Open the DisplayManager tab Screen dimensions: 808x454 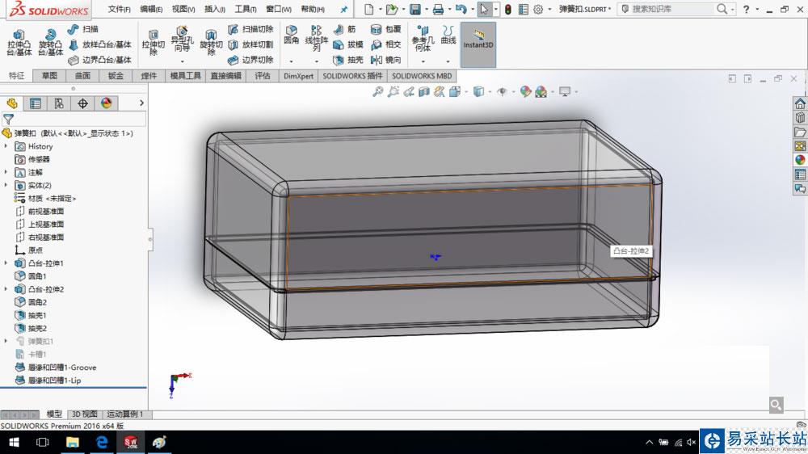point(106,103)
